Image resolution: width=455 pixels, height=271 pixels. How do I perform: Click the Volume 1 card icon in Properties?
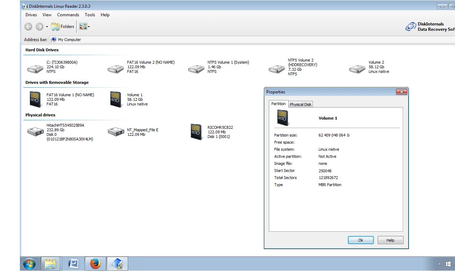tap(283, 118)
